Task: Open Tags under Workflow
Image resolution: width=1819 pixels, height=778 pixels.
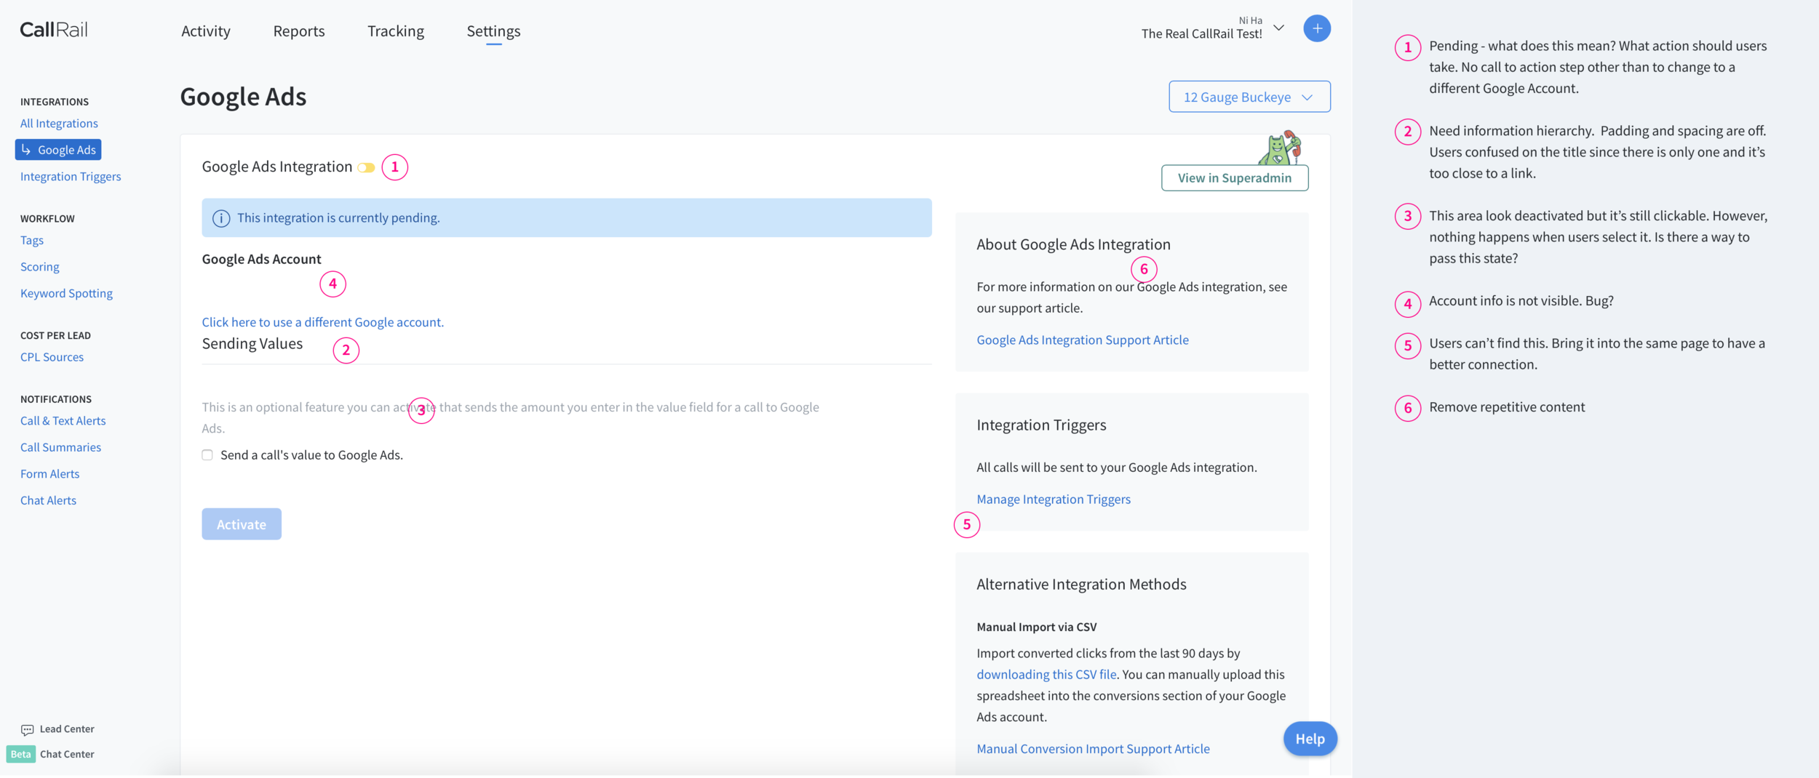Action: tap(32, 241)
